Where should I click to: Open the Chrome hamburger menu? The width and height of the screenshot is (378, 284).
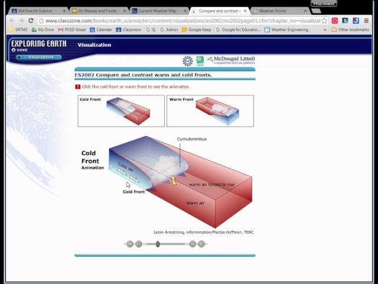(366, 21)
